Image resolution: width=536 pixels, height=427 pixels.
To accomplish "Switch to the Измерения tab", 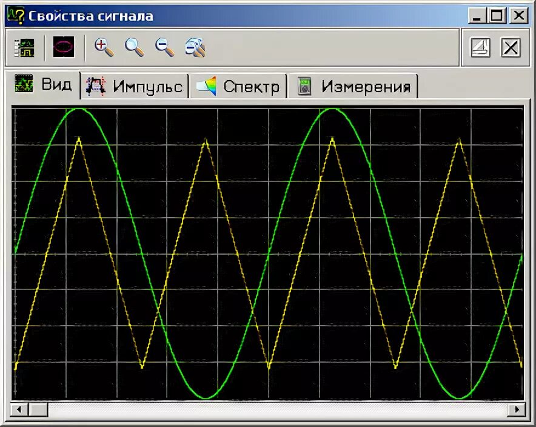I will 353,86.
